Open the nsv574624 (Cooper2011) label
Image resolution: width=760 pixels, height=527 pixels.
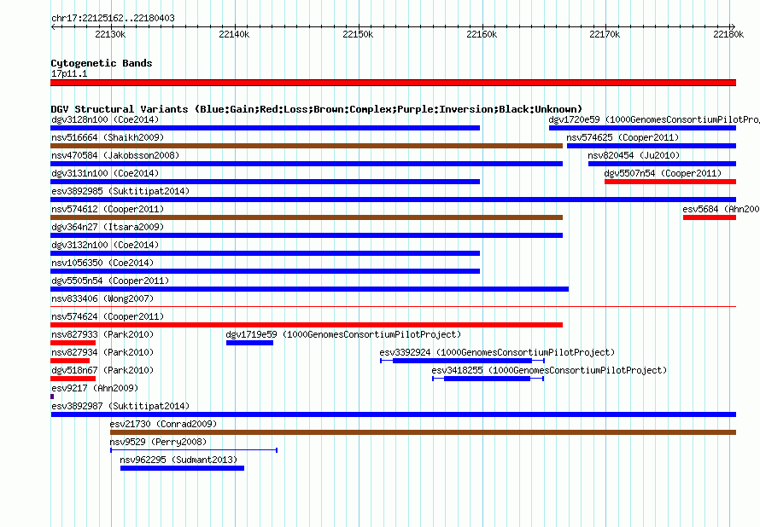click(108, 316)
